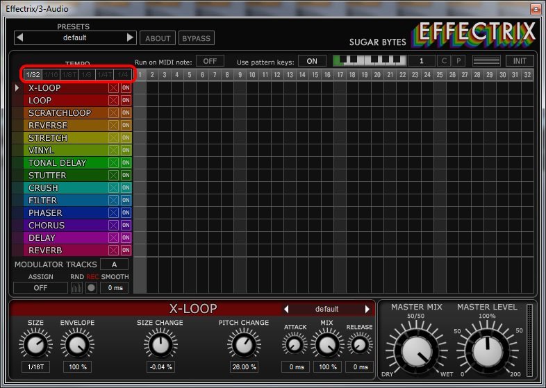This screenshot has height=388, width=546.
Task: Clear the VINYL track with its X icon
Action: 113,151
